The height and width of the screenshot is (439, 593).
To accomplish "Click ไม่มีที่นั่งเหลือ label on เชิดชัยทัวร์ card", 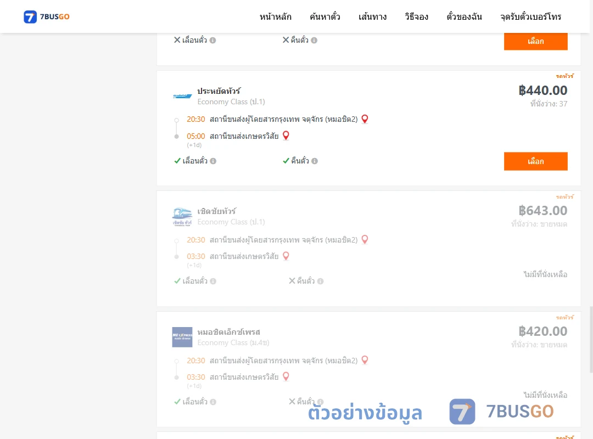I will 545,274.
